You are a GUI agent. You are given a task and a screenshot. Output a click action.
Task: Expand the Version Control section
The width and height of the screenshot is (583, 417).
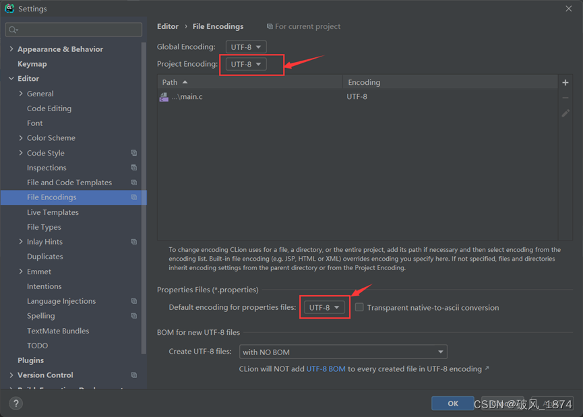(x=11, y=375)
